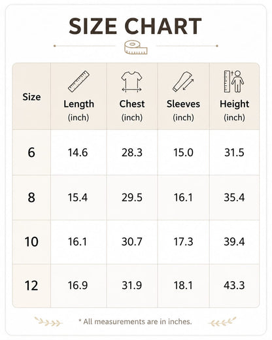This screenshot has height=340, width=272.
Task: Click the t-shirt chest width icon
Action: click(x=131, y=82)
